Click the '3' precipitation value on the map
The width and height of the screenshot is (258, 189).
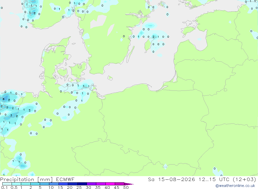(x=11, y=116)
